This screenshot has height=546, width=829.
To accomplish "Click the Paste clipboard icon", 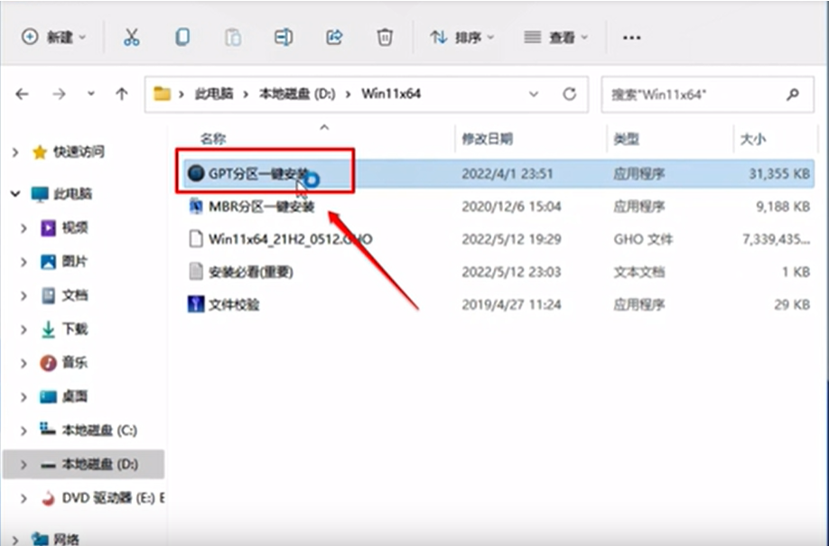I will coord(233,37).
